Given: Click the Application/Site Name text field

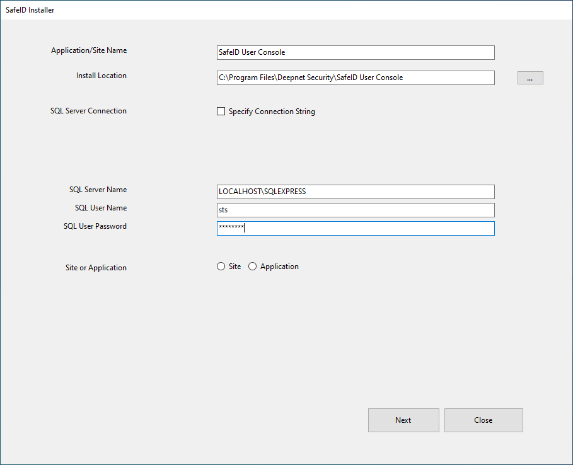Looking at the screenshot, I should click(355, 53).
